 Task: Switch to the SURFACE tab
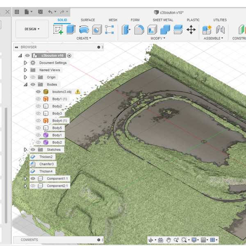coord(88,20)
